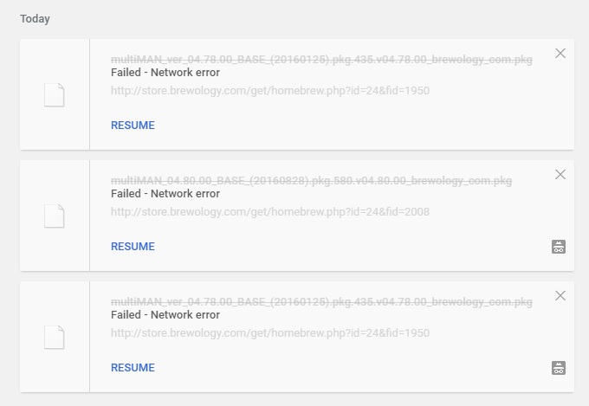The width and height of the screenshot is (589, 406).
Task: Click the incognito icon on the bottom download
Action: [559, 368]
